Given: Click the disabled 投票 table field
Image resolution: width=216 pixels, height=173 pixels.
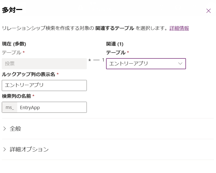Looking at the screenshot, I should pyautogui.click(x=44, y=64).
